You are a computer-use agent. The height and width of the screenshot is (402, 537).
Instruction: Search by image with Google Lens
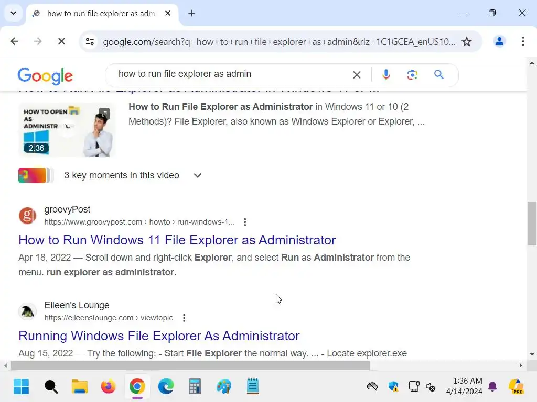coord(412,74)
